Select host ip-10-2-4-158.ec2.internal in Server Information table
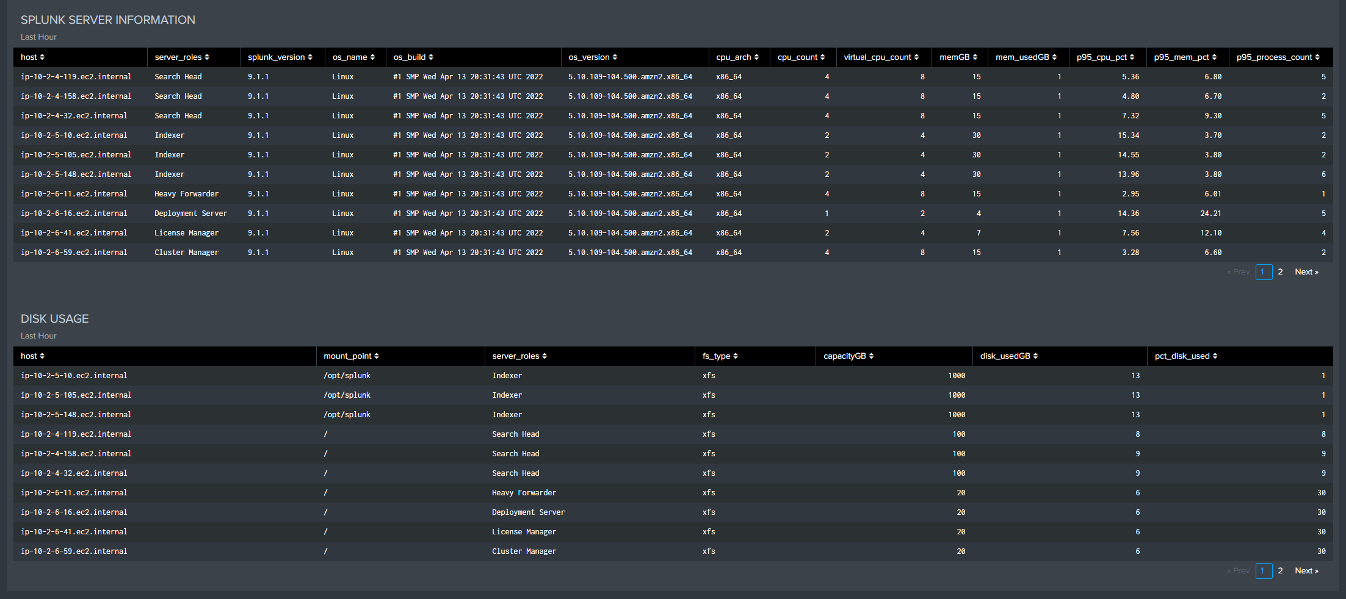 pos(76,96)
